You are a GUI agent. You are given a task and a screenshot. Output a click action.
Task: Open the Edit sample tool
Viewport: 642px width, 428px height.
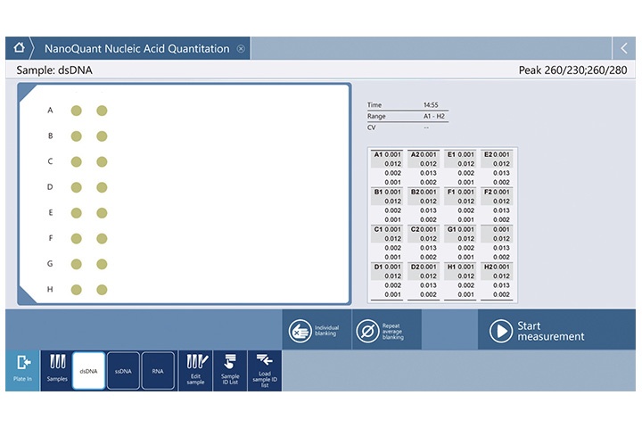pyautogui.click(x=195, y=370)
